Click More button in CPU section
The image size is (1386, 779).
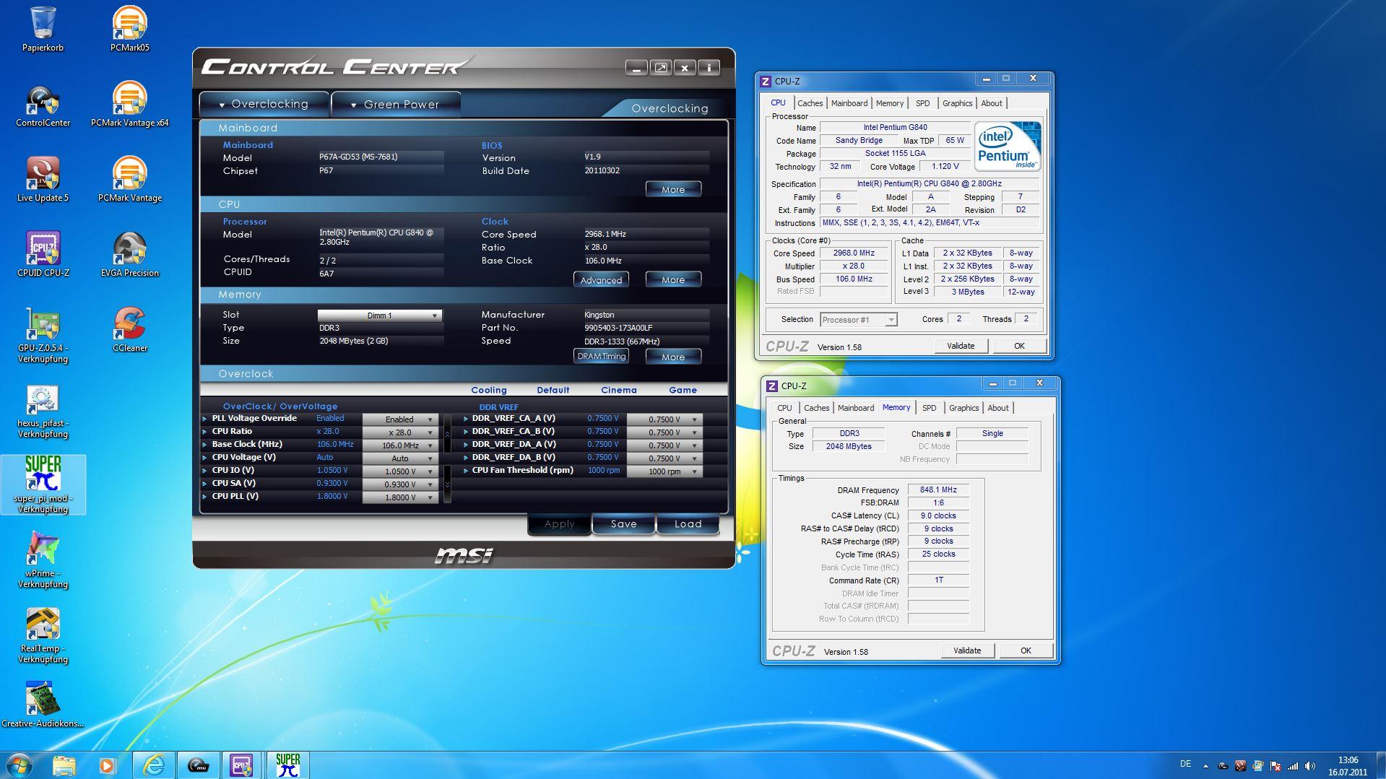click(x=673, y=279)
